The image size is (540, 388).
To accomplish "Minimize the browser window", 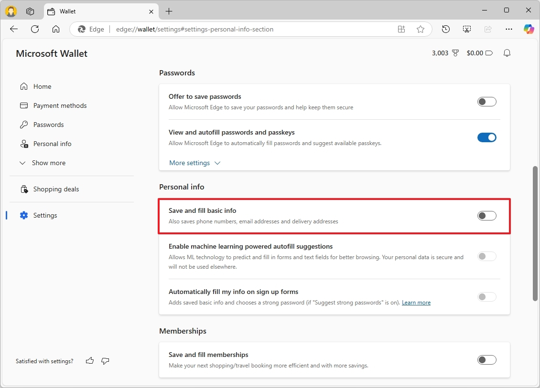I will tap(485, 10).
